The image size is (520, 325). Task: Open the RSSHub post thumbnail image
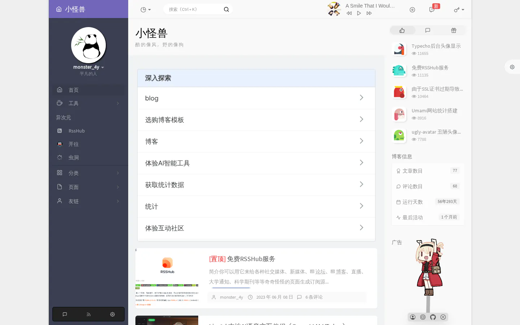pos(167,278)
